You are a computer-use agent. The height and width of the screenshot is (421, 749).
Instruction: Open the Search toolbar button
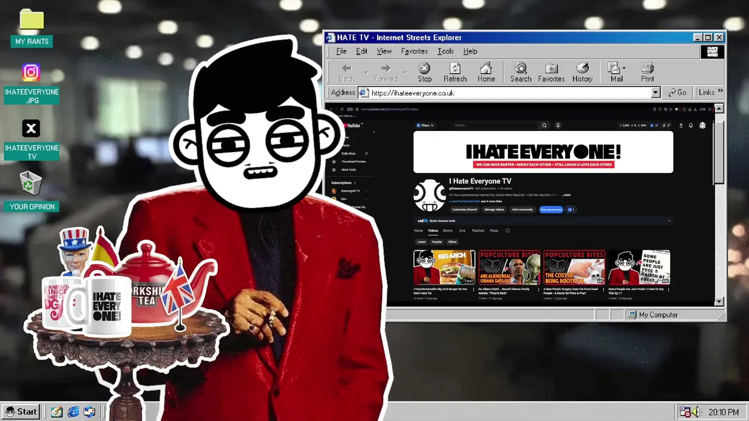521,73
